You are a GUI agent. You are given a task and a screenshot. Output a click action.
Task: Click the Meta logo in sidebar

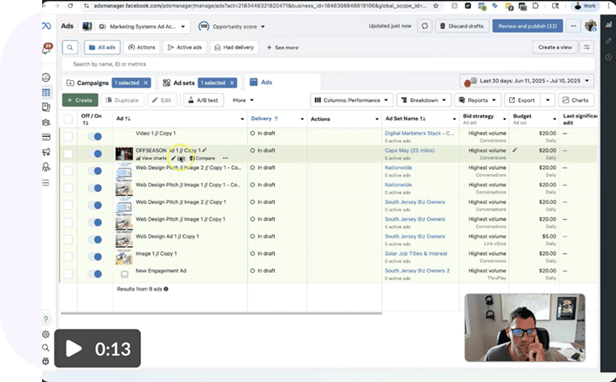click(x=46, y=26)
